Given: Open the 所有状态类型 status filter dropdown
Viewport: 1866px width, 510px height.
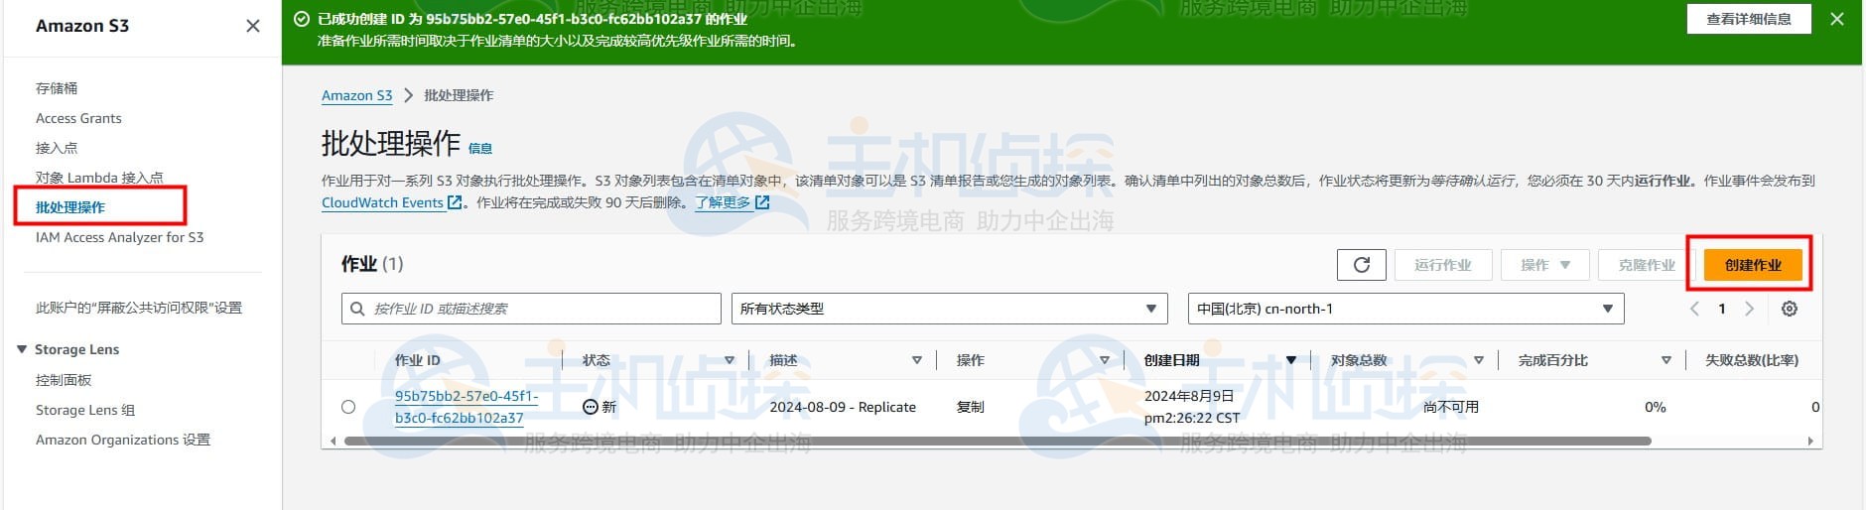Looking at the screenshot, I should click(950, 309).
